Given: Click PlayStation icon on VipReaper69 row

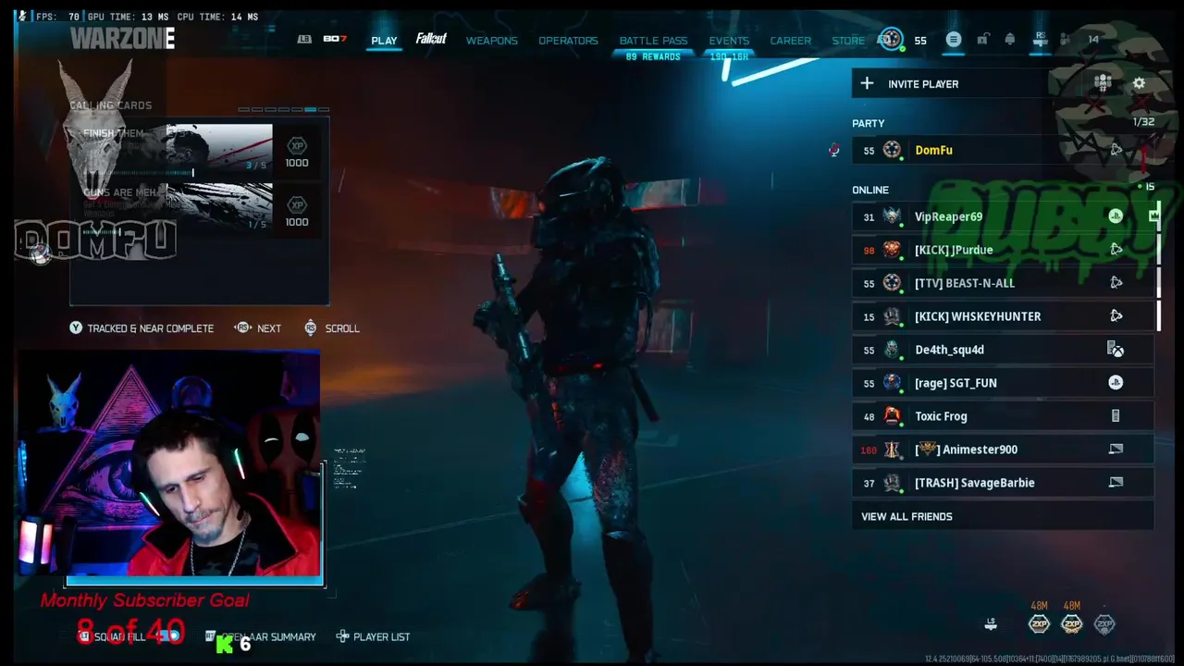Looking at the screenshot, I should 1116,216.
